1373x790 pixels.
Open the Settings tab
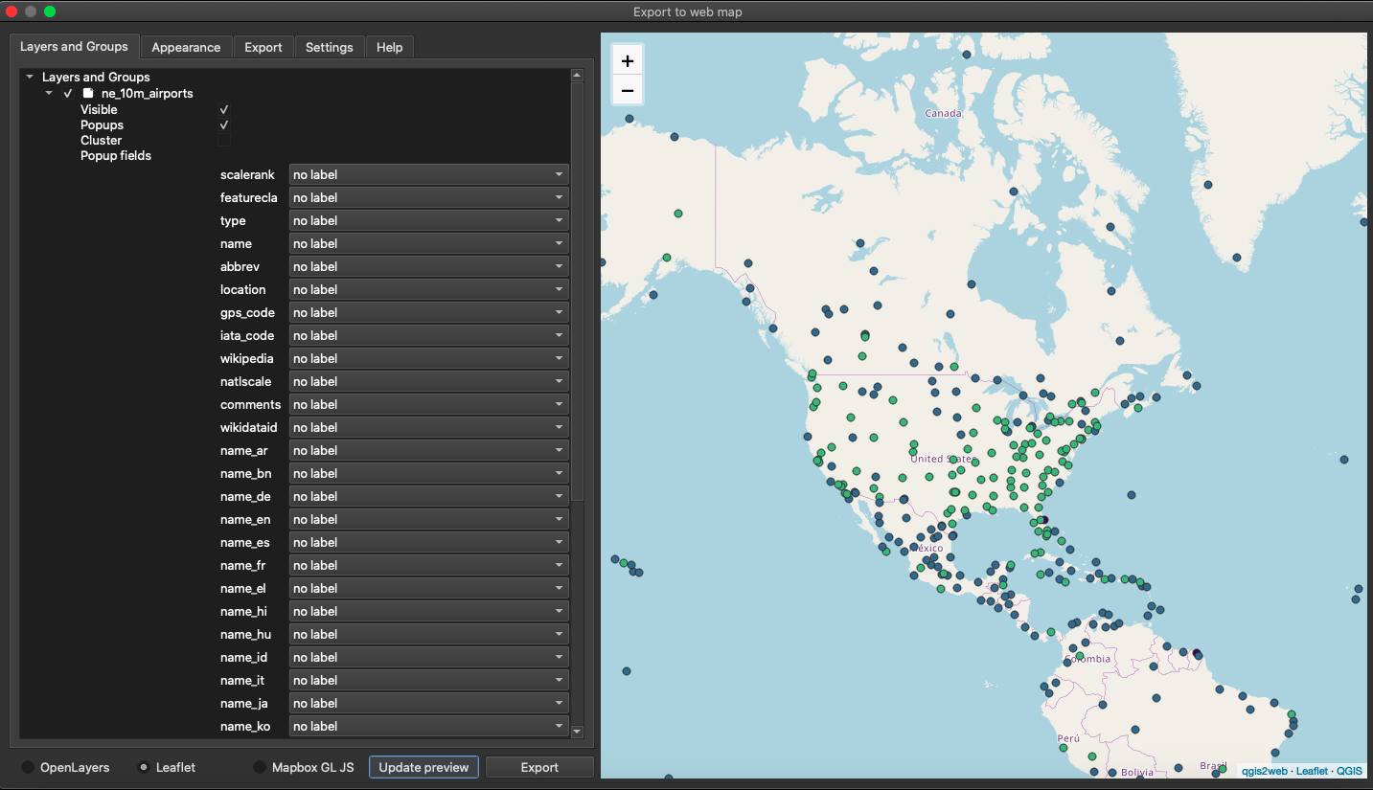click(329, 47)
